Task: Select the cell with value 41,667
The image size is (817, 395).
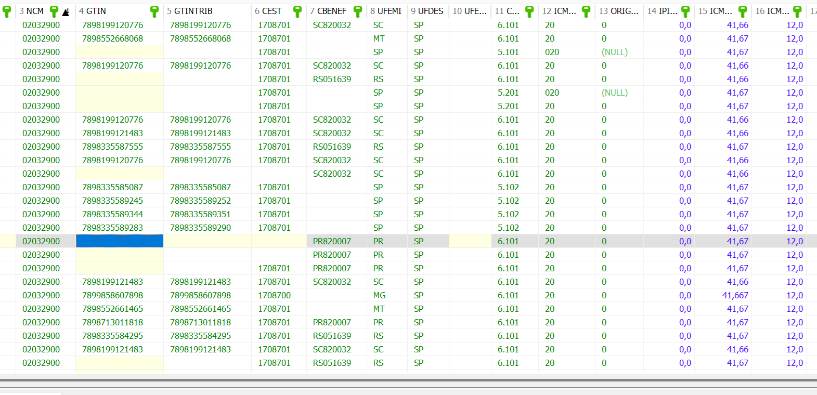Action: click(x=735, y=295)
